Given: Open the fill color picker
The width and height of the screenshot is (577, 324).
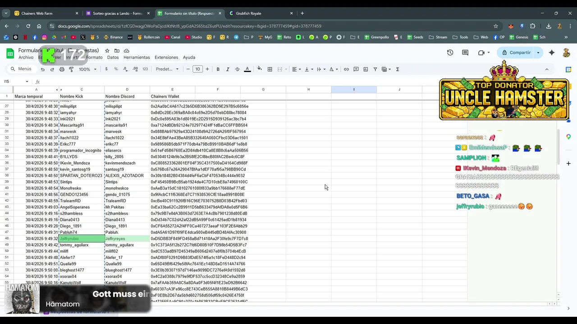Looking at the screenshot, I should pyautogui.click(x=259, y=69).
